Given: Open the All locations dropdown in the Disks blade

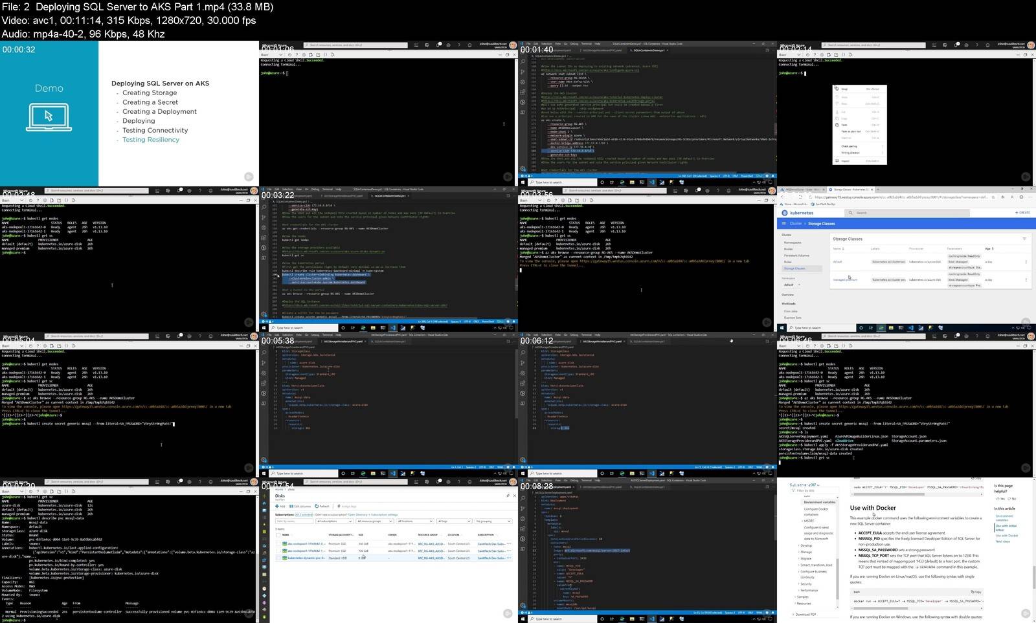Looking at the screenshot, I should 415,521.
